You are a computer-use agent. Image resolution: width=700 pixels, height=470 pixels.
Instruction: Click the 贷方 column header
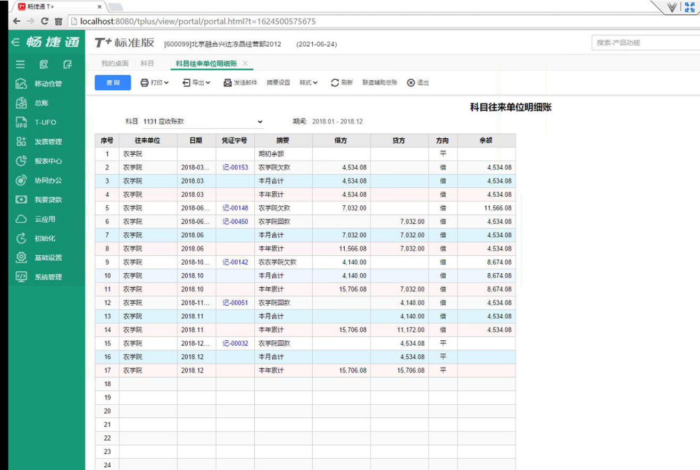tap(399, 141)
